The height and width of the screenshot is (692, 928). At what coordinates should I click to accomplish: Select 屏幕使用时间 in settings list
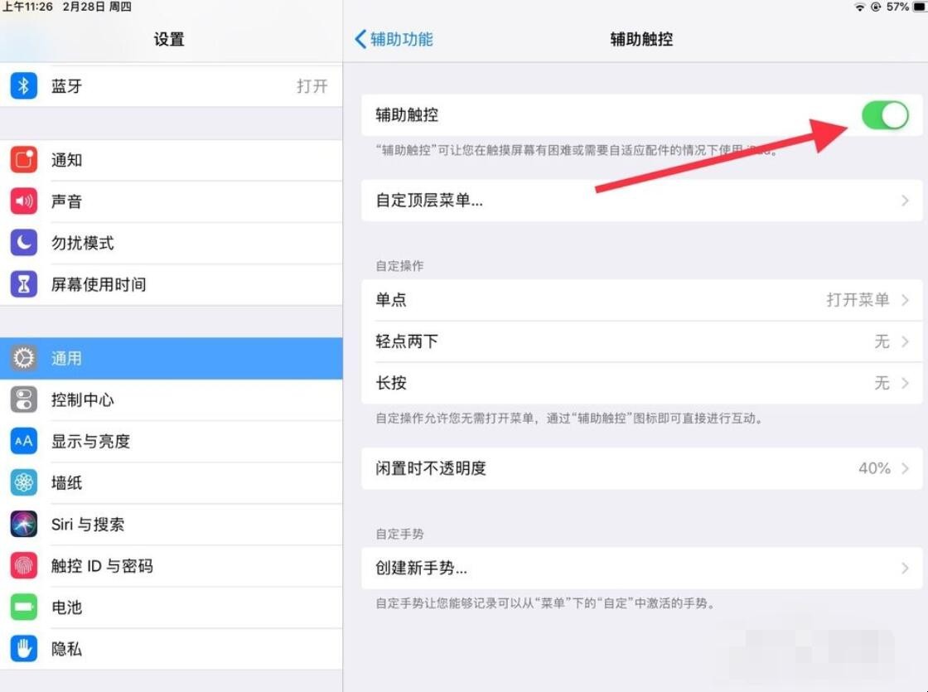pyautogui.click(x=171, y=284)
